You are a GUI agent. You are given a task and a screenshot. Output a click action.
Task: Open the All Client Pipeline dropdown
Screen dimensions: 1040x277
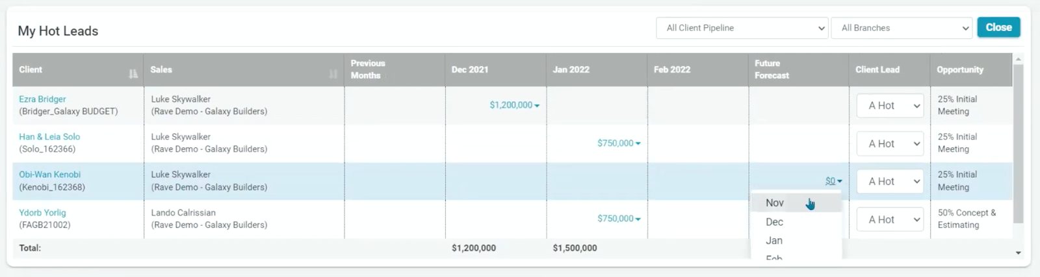click(x=742, y=28)
